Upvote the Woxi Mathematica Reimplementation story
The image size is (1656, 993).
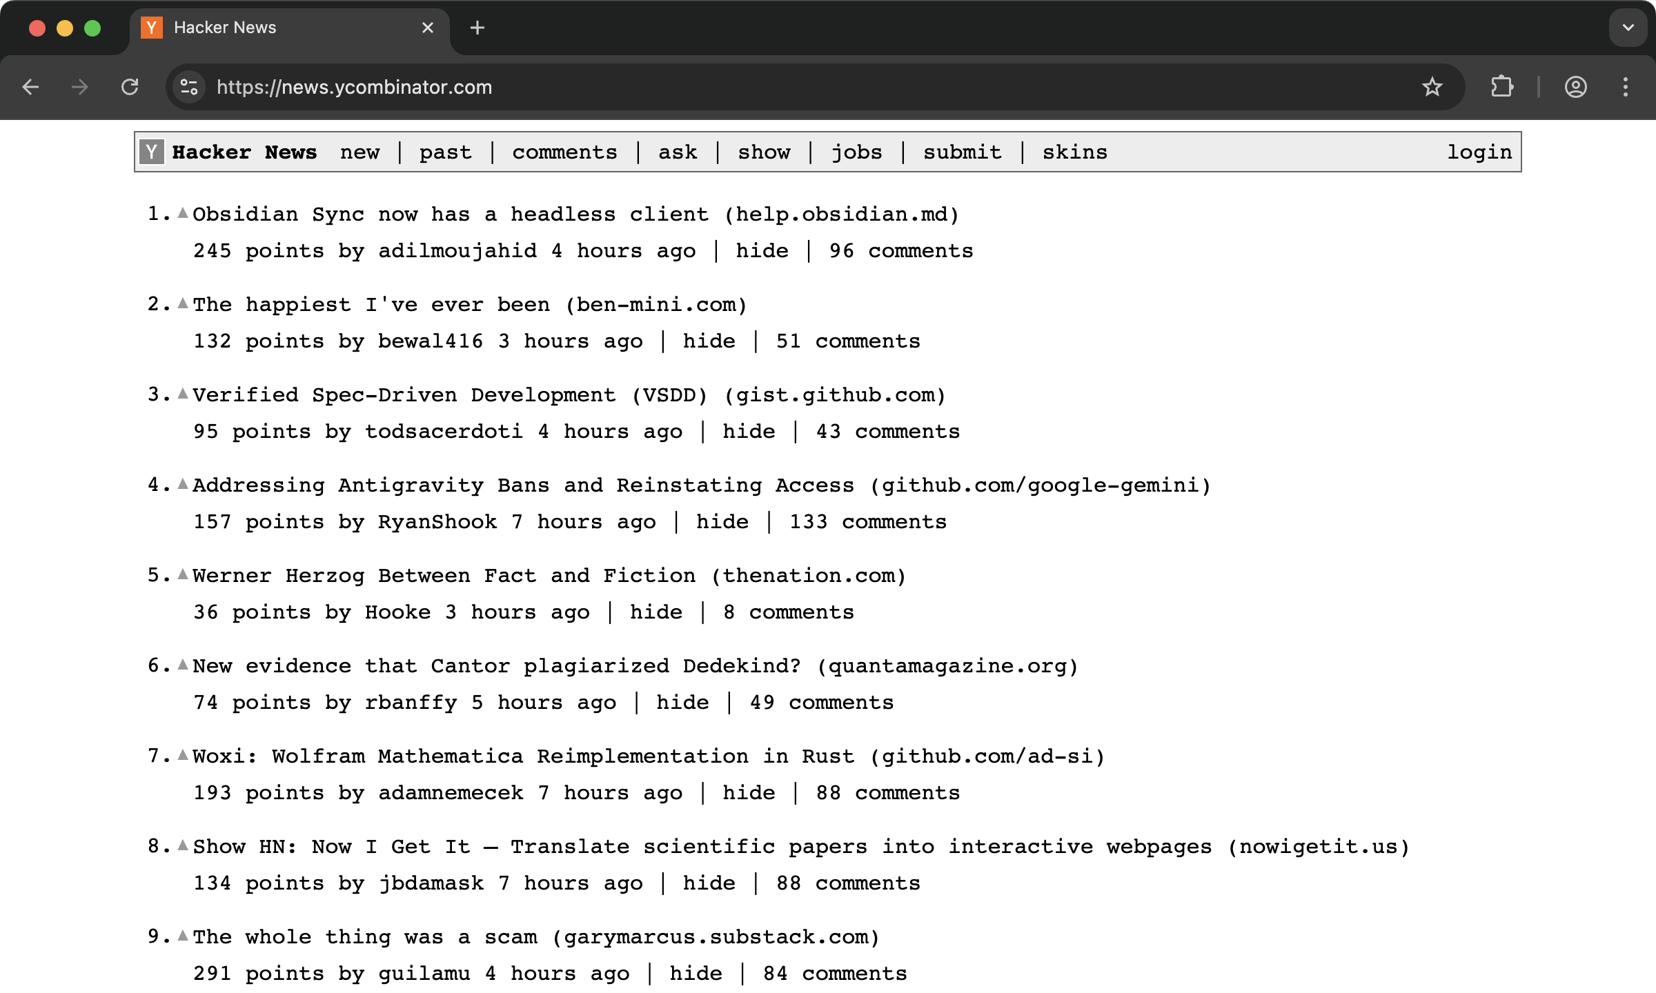click(x=183, y=755)
